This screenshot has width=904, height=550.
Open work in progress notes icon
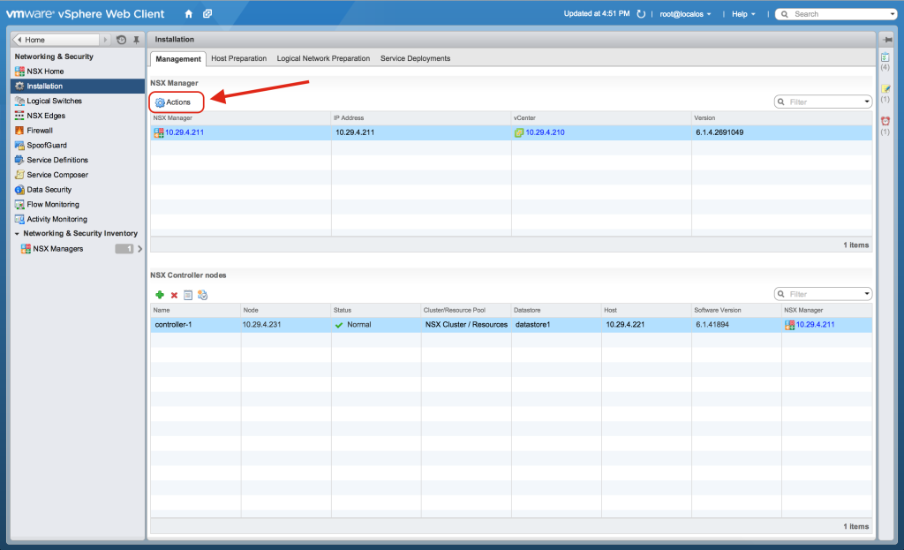[885, 89]
